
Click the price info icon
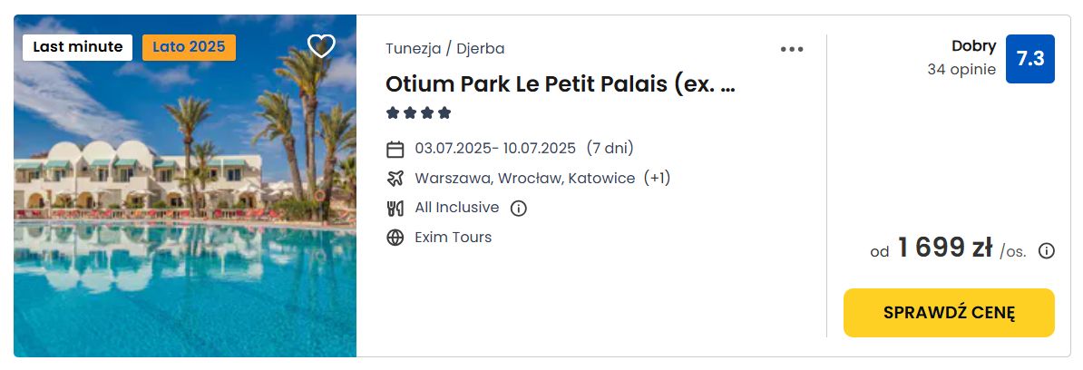pyautogui.click(x=1047, y=251)
